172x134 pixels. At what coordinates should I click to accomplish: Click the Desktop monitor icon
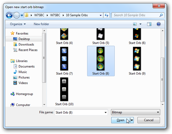tap(15, 39)
